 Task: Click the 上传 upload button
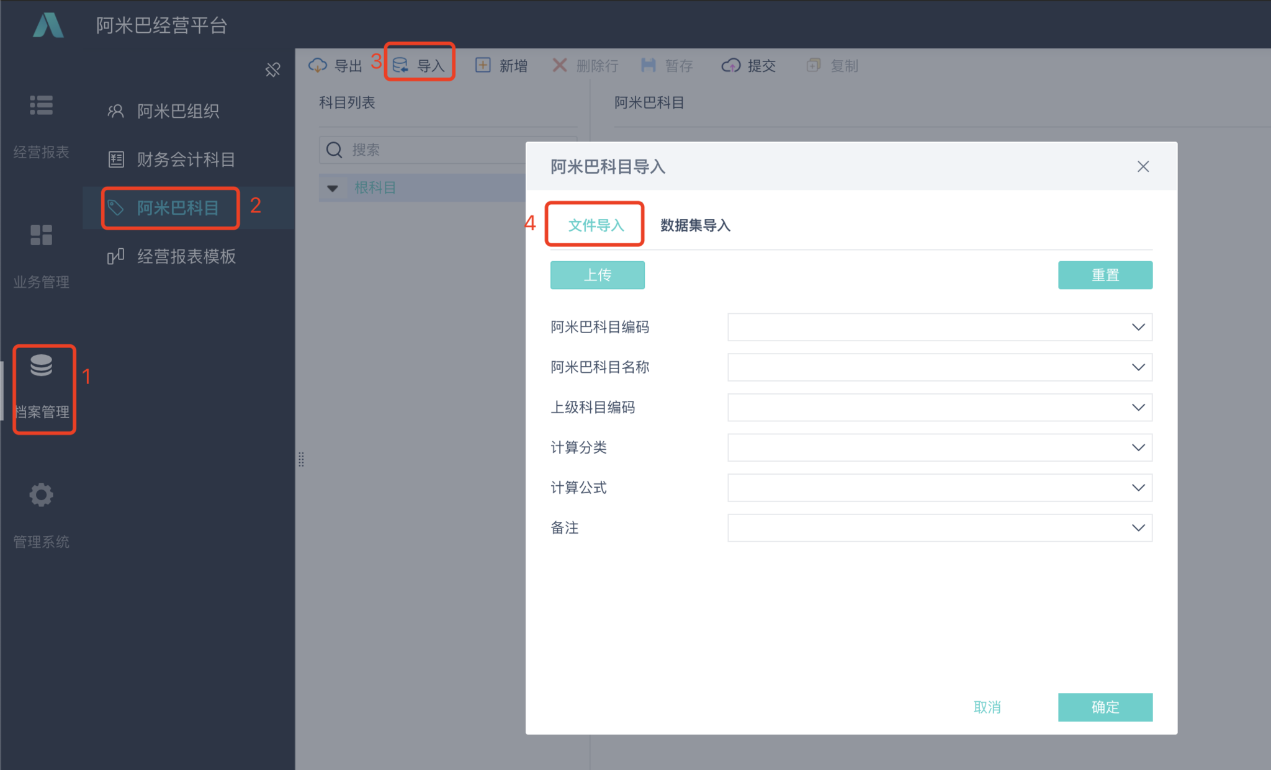click(597, 275)
